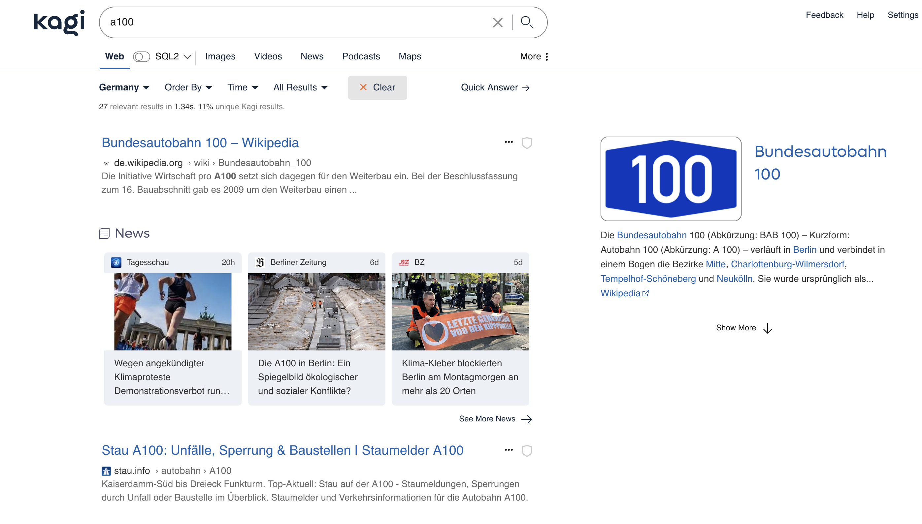Toggle the SQL2 lens switch
The height and width of the screenshot is (524, 922).
pos(141,56)
